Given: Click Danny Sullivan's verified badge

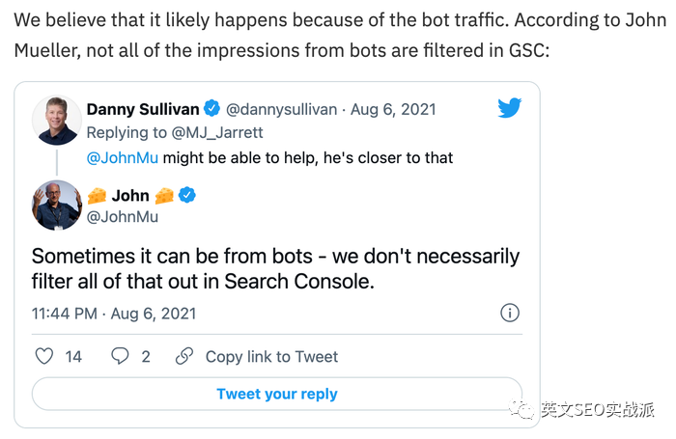Looking at the screenshot, I should click(211, 109).
